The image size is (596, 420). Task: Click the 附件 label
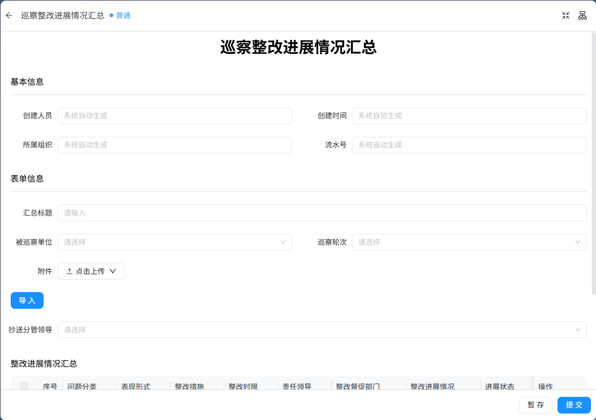pos(45,271)
